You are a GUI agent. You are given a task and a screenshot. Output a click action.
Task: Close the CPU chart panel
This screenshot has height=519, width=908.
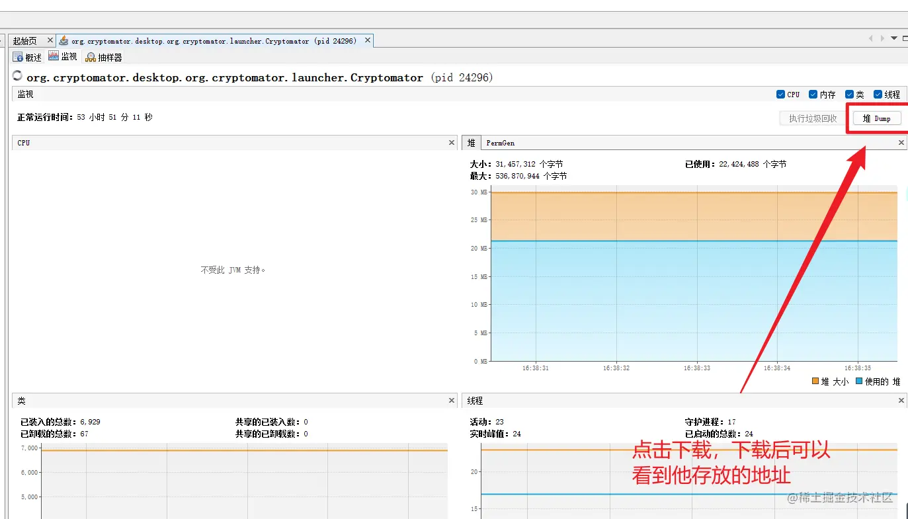coord(452,143)
